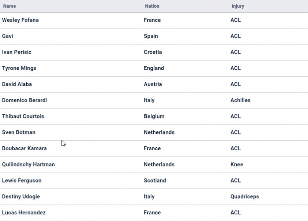Select Destiny Udogie's name
Screen dimensions: 308x221
point(21,196)
